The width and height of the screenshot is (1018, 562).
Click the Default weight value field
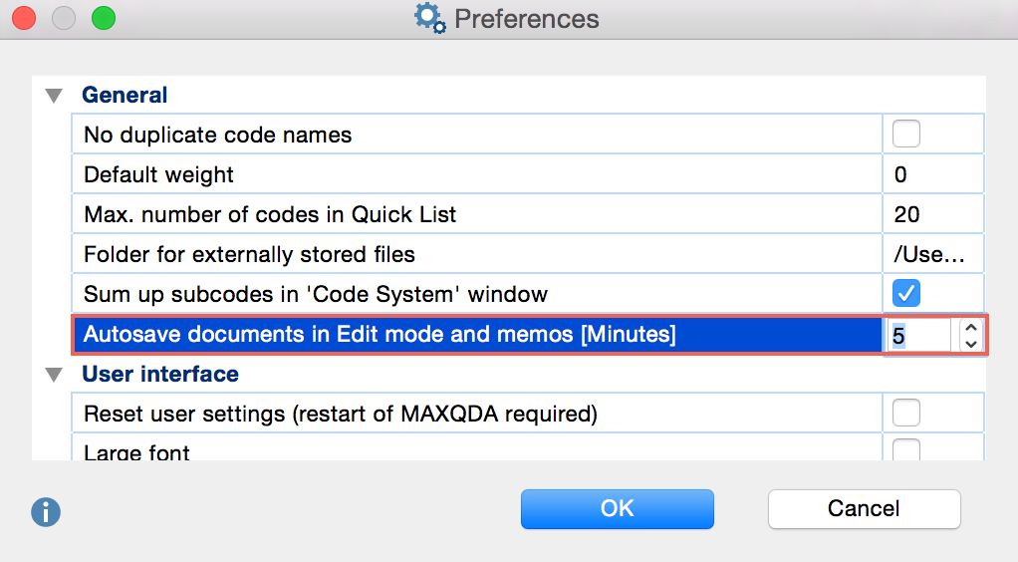click(932, 174)
